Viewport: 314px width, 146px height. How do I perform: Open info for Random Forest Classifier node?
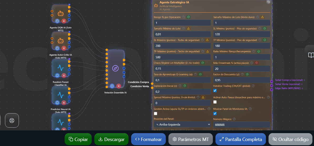57,76
